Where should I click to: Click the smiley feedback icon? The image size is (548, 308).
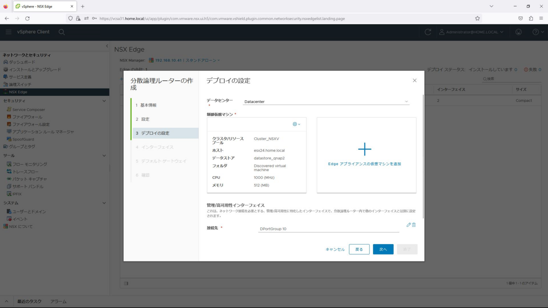tap(518, 32)
